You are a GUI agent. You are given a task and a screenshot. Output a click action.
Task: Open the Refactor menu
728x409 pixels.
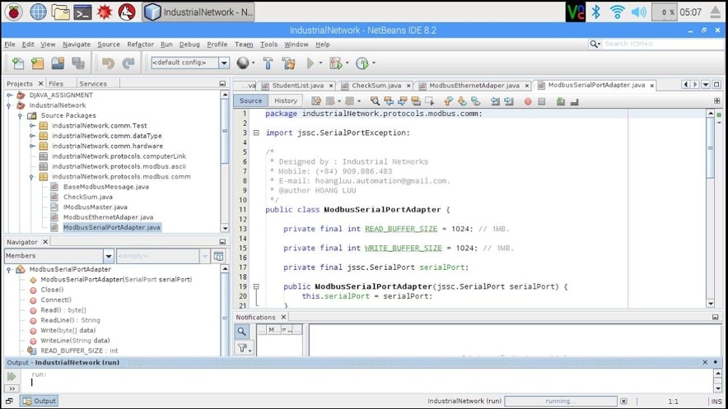[x=140, y=44]
